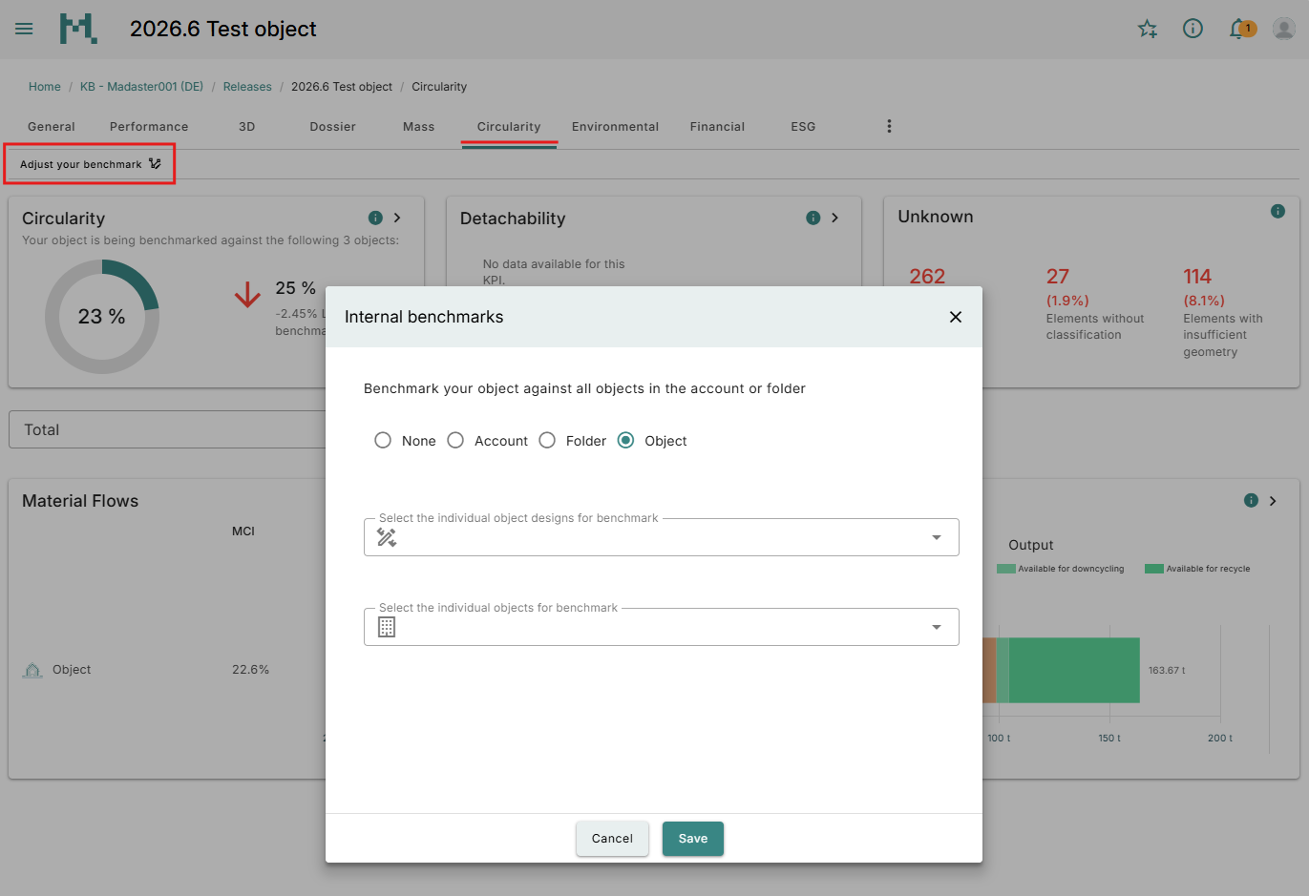The image size is (1309, 896).
Task: Expand Material Flows chevron
Action: click(1273, 500)
